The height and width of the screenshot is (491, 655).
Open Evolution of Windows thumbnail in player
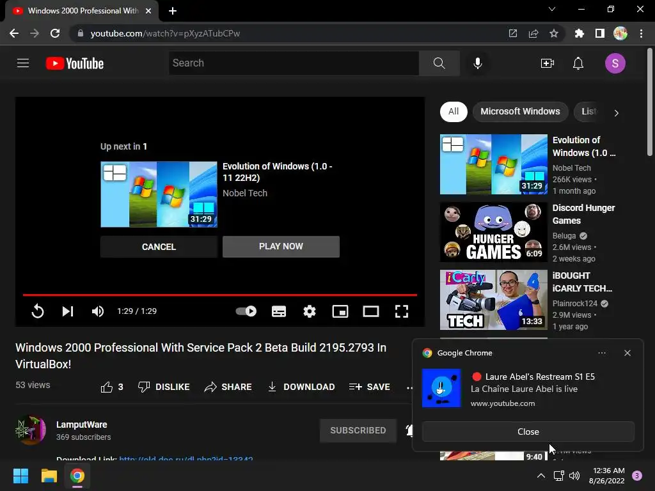point(159,194)
